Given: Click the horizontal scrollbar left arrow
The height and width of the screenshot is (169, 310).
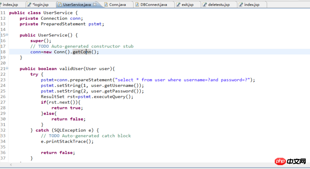Looking at the screenshot, I should pyautogui.click(x=12, y=165).
